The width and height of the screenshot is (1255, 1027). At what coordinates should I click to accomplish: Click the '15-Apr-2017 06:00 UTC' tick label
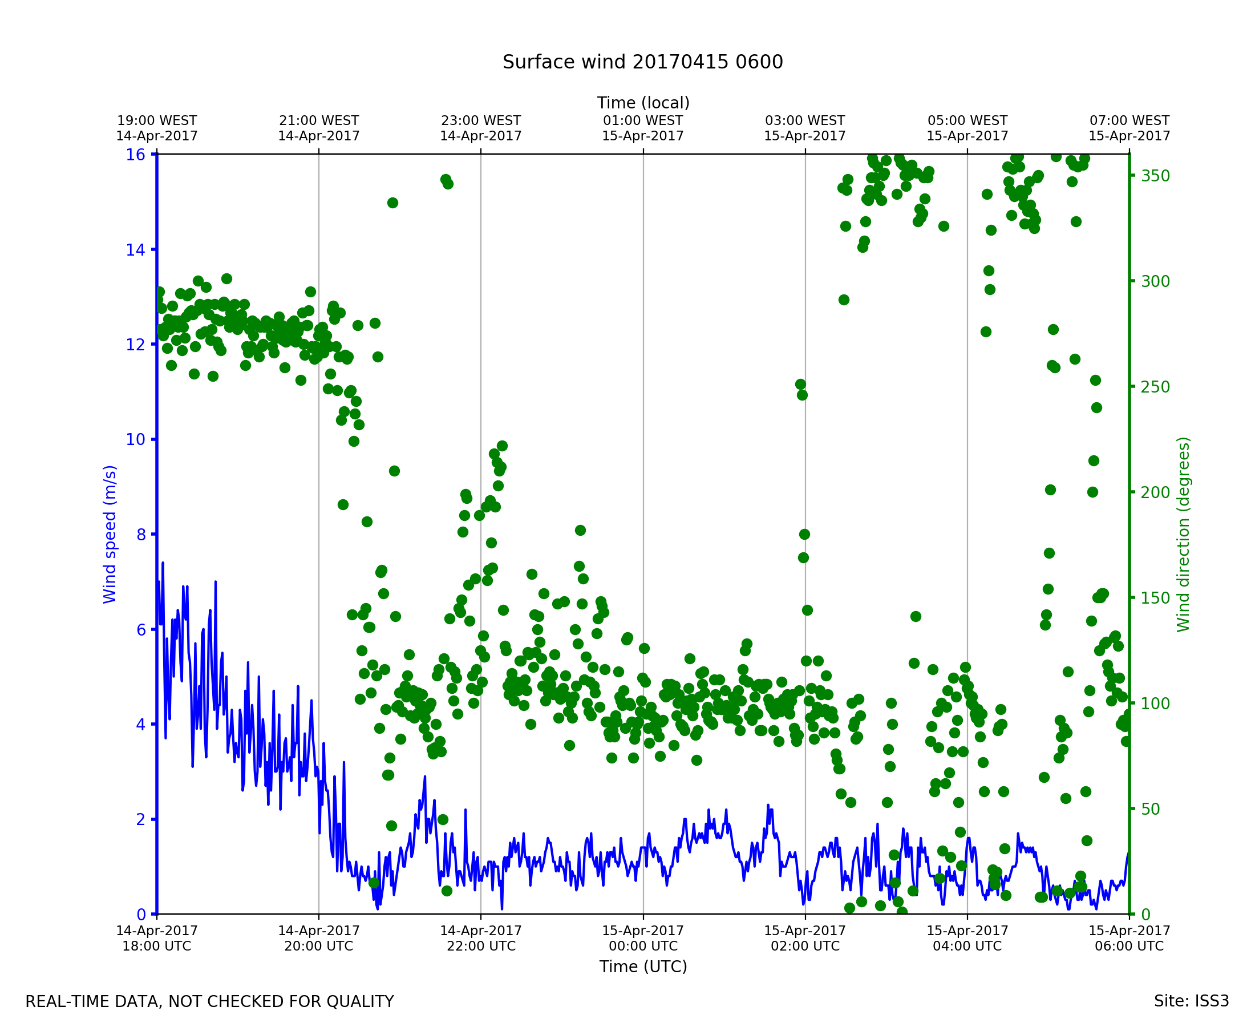pyautogui.click(x=1128, y=938)
